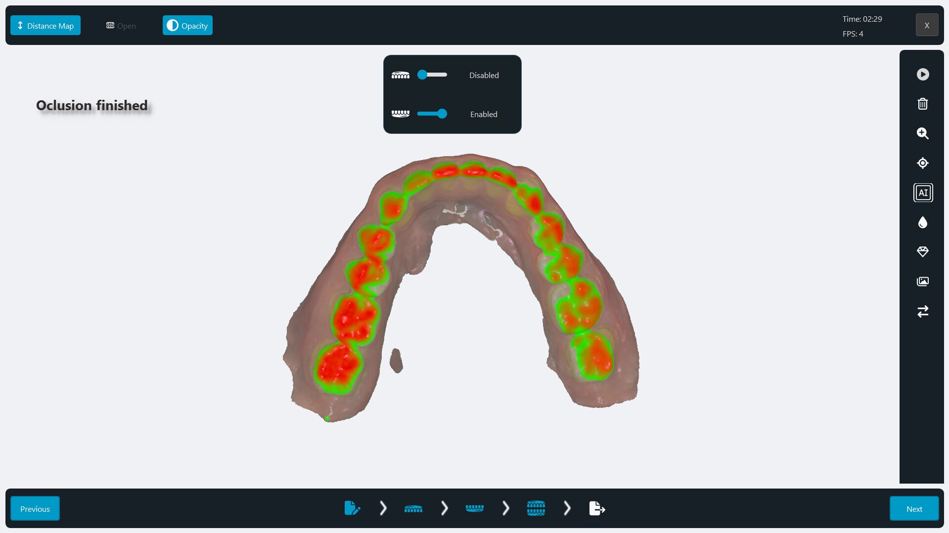Click the center target view icon
Image resolution: width=949 pixels, height=533 pixels.
coord(922,163)
